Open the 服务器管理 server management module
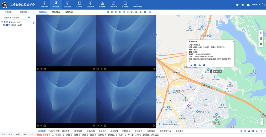The image size is (266, 137). [x=137, y=5]
